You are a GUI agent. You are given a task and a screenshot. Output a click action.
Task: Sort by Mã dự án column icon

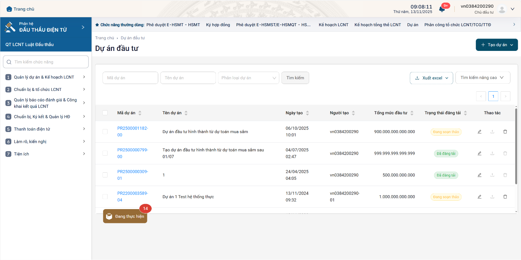[140, 113]
